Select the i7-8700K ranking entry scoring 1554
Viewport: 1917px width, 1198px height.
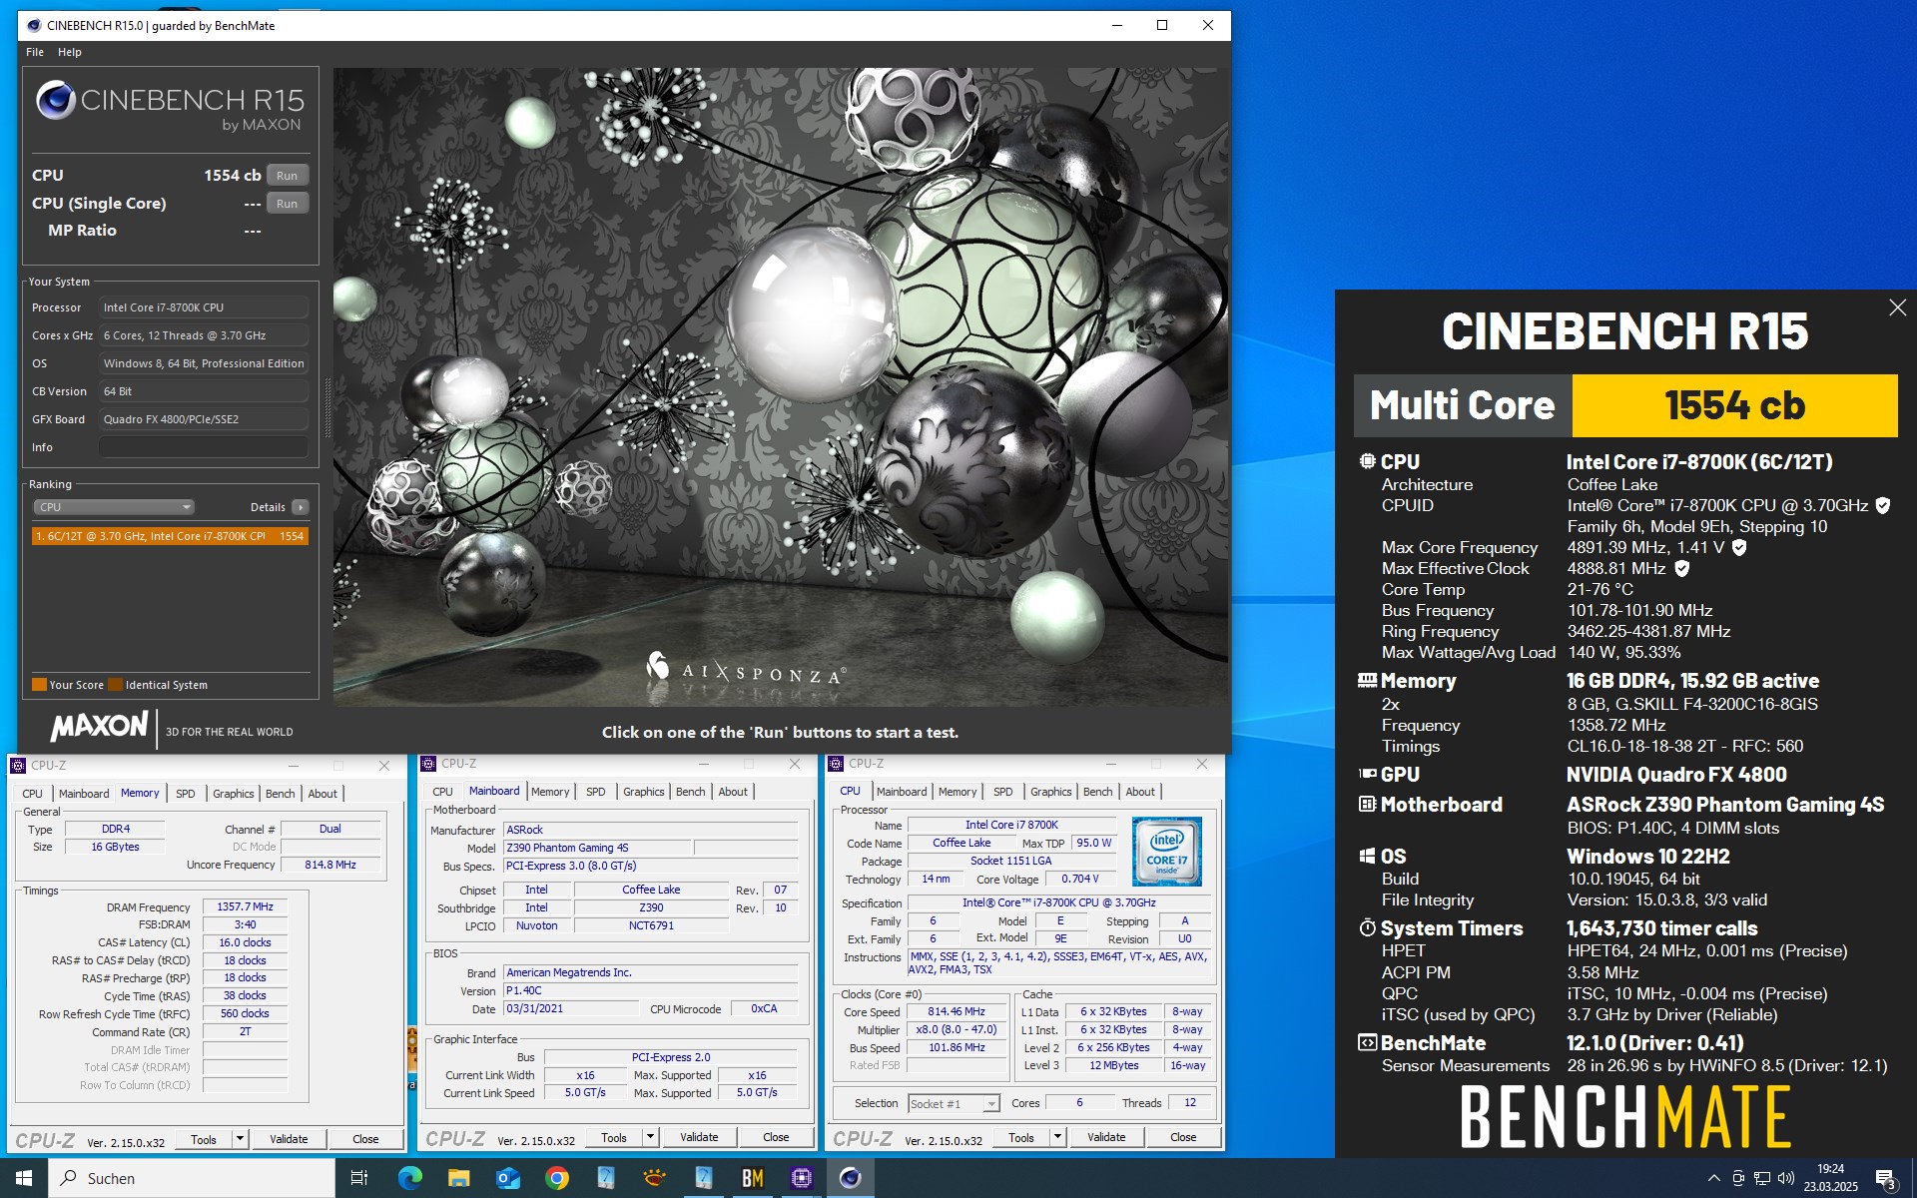click(170, 536)
